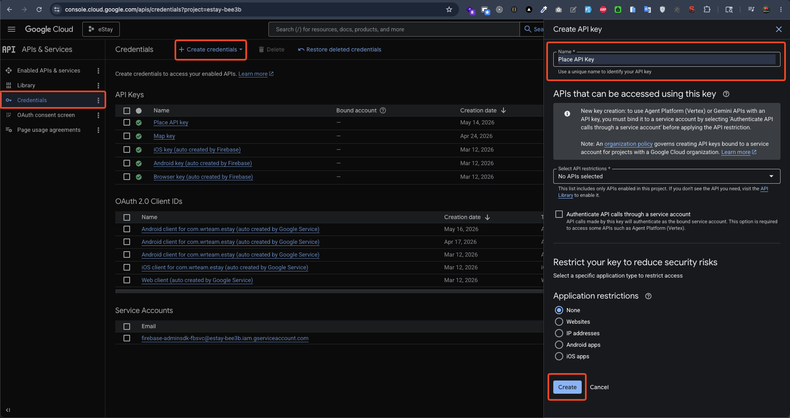Click the Google Cloud logo
Screen dimensions: 790x418
[x=49, y=29]
